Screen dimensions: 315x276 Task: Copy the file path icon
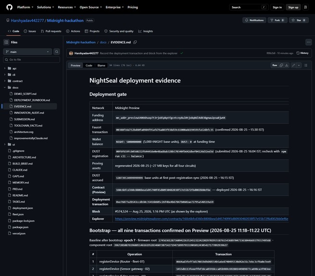135,42
